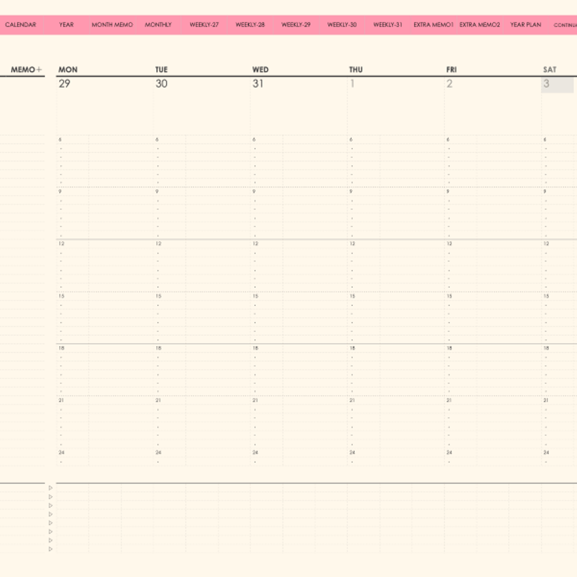Select Tuesday date 30
This screenshot has height=577, width=577.
click(x=162, y=84)
